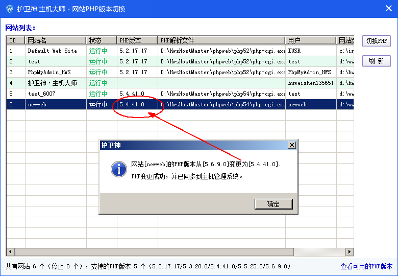398x276 pixels.
Task: Sort by the ID column header
Action: (x=15, y=40)
